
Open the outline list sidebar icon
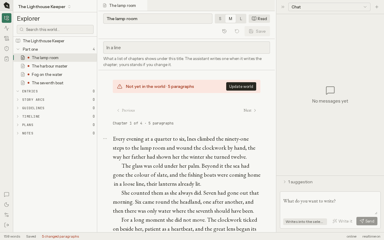(x=7, y=38)
